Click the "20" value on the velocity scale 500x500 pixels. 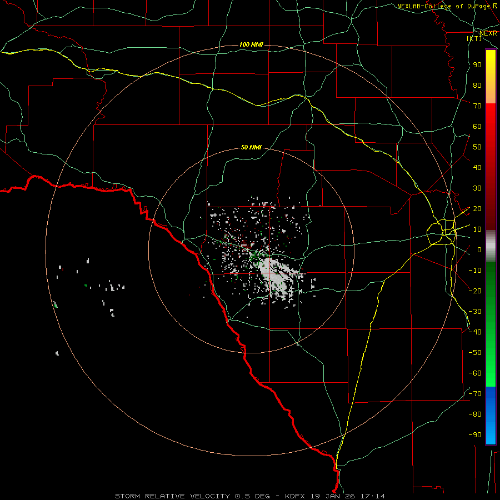point(477,209)
